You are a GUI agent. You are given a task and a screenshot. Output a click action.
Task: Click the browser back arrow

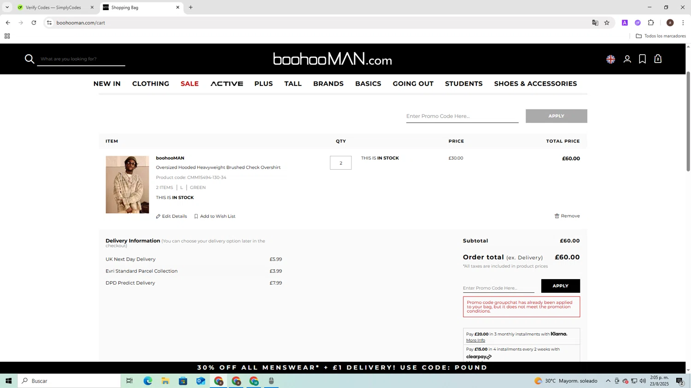(8, 23)
